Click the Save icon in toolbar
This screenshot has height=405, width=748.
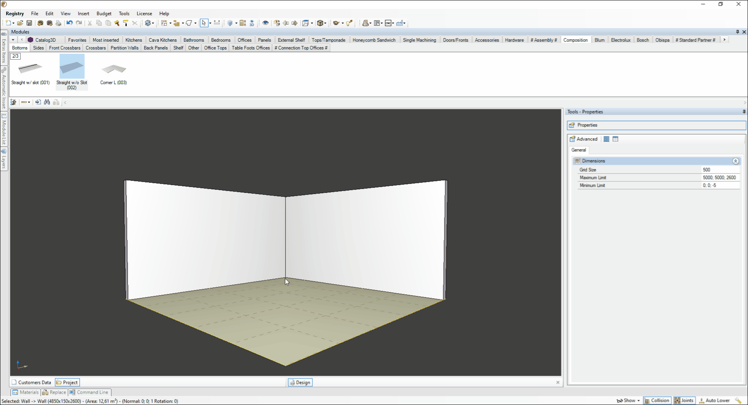(x=29, y=23)
